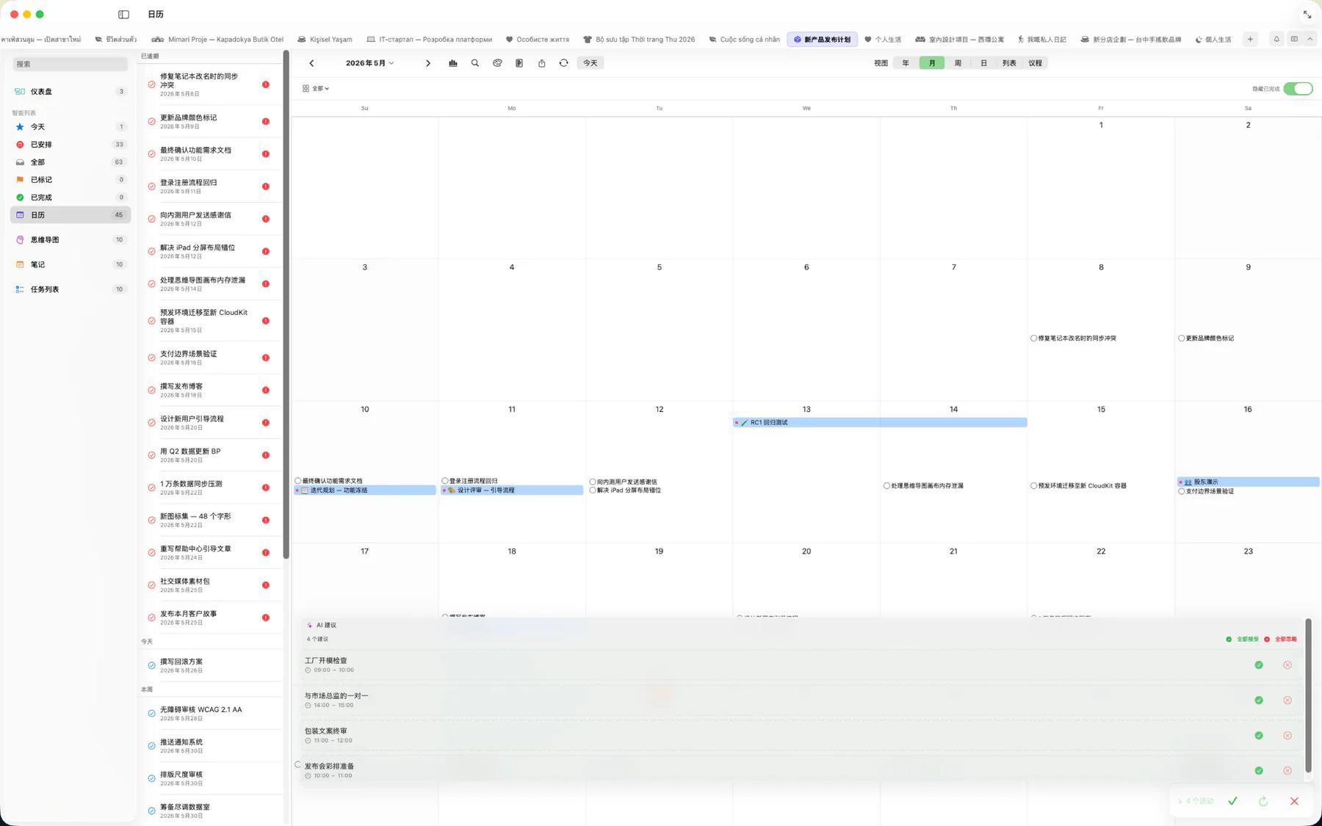
Task: Open the notifications bell icon
Action: pos(1276,39)
